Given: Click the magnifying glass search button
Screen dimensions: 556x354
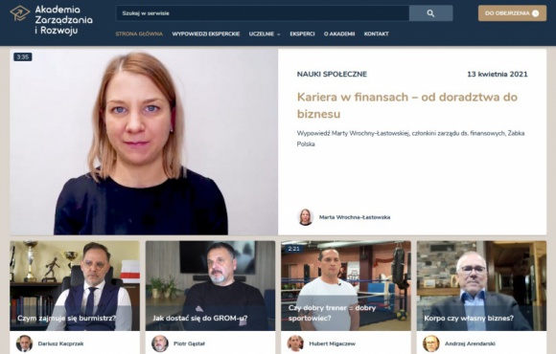Looking at the screenshot, I should pyautogui.click(x=430, y=13).
